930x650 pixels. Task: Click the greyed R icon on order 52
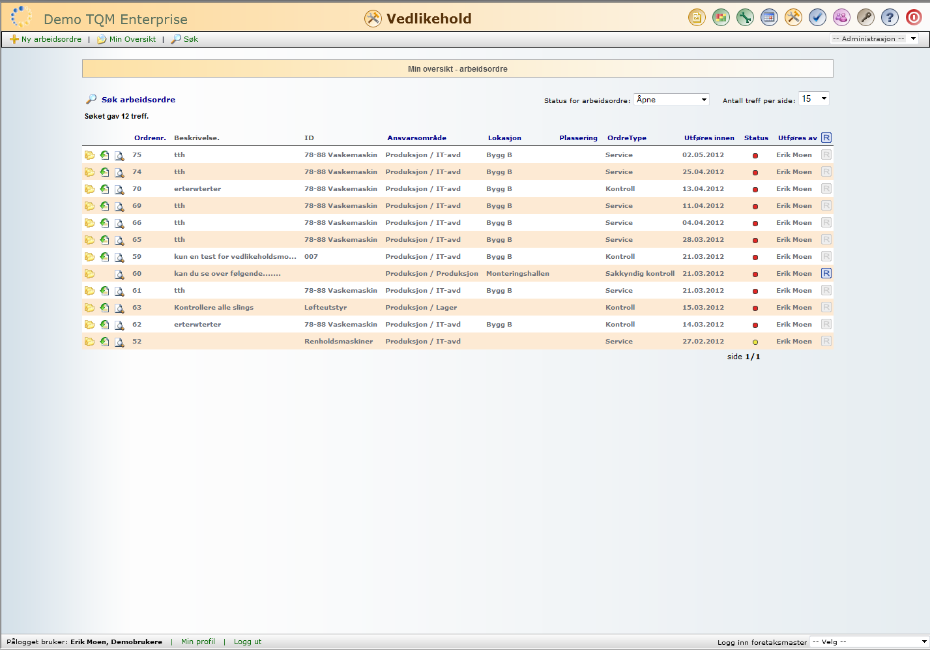click(x=826, y=341)
